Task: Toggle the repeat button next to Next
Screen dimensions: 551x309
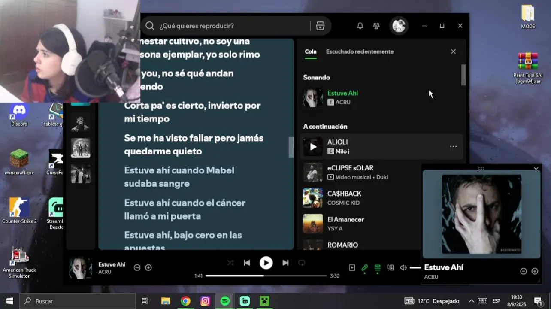Action: [302, 263]
